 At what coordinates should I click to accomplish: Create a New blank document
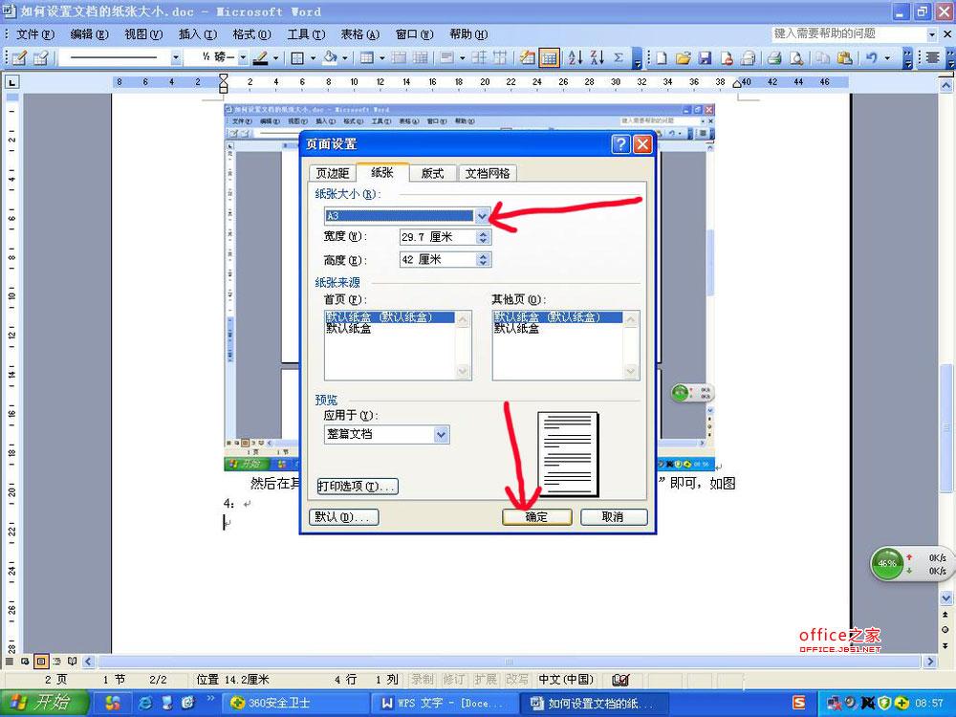pos(661,58)
